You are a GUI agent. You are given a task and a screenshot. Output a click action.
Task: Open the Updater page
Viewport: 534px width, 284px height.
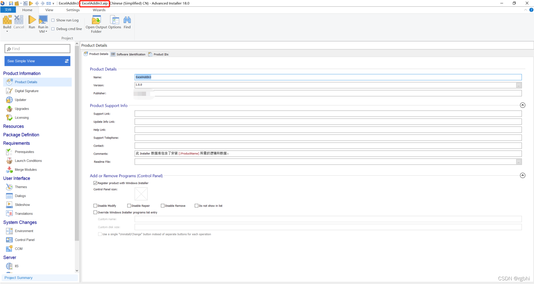click(x=21, y=100)
